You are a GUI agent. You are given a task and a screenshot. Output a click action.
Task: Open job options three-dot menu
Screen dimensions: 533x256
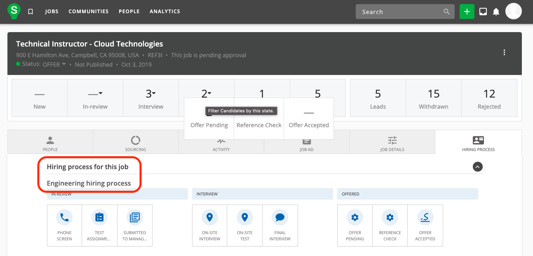[504, 52]
